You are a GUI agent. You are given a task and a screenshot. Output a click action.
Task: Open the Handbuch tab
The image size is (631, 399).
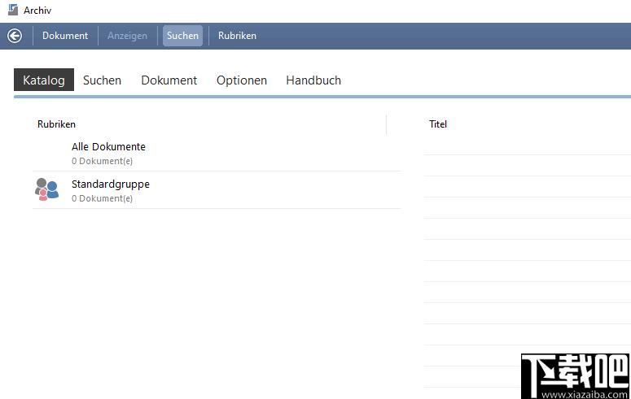[313, 80]
